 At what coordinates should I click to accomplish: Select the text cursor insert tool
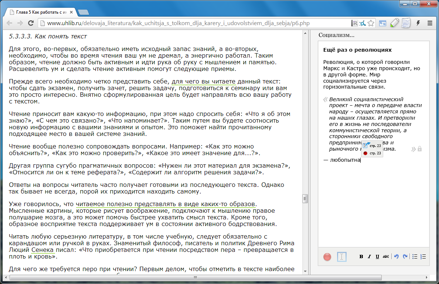[342, 257]
